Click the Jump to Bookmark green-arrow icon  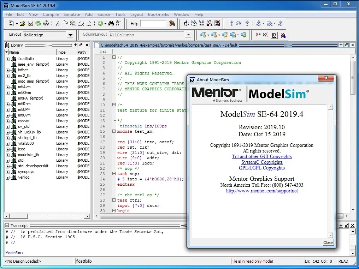coord(244,35)
